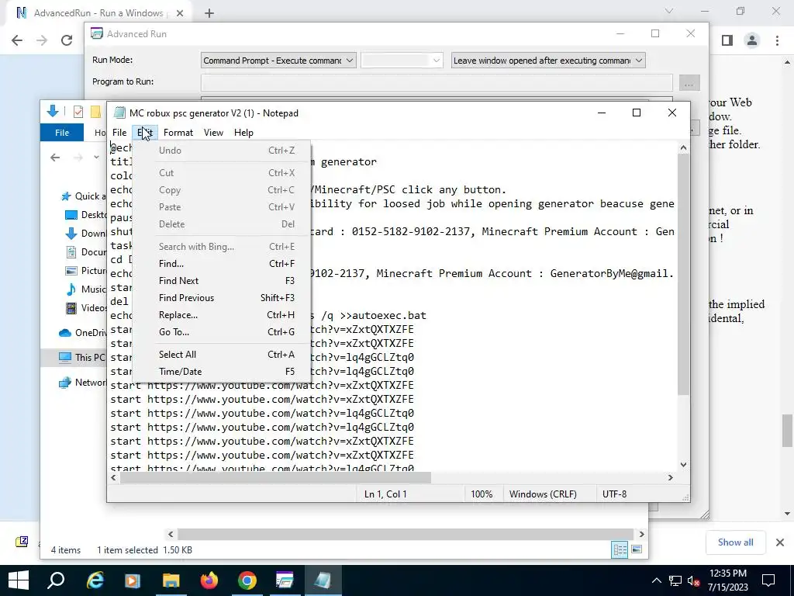Open taskbar Search
Screen dimensions: 794x596
(x=56, y=580)
